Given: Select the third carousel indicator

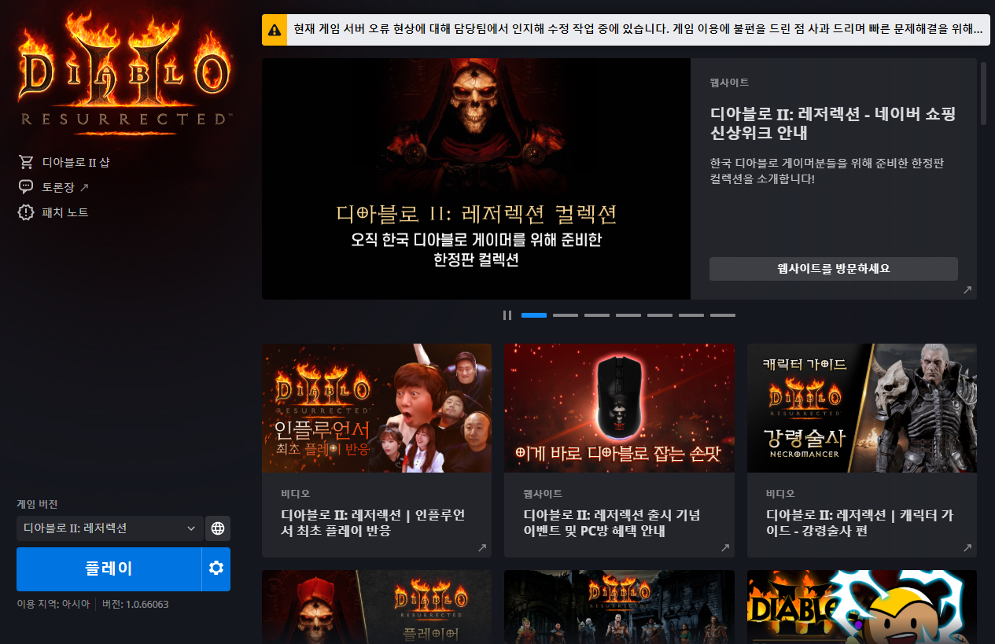Looking at the screenshot, I should (x=597, y=315).
